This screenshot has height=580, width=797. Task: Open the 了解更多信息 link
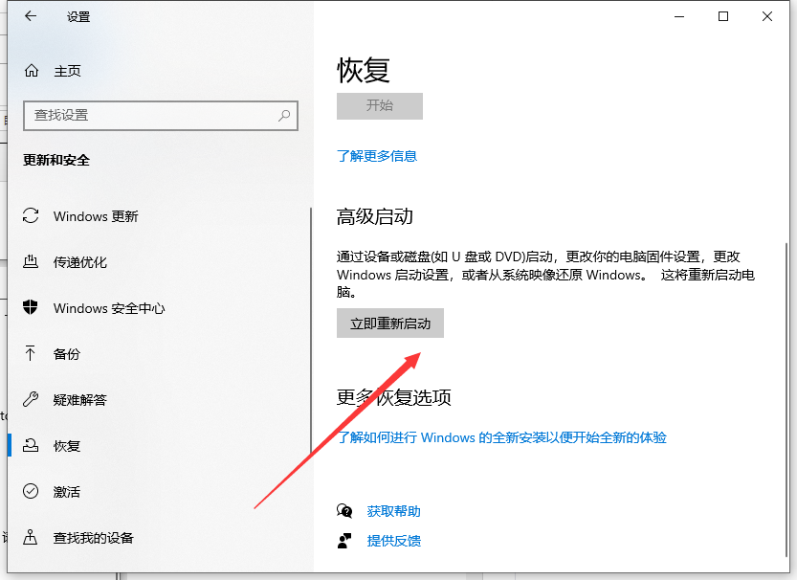377,156
